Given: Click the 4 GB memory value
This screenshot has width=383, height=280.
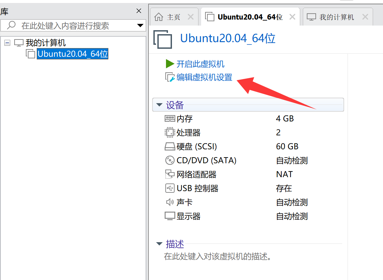Looking at the screenshot, I should click(x=285, y=119).
